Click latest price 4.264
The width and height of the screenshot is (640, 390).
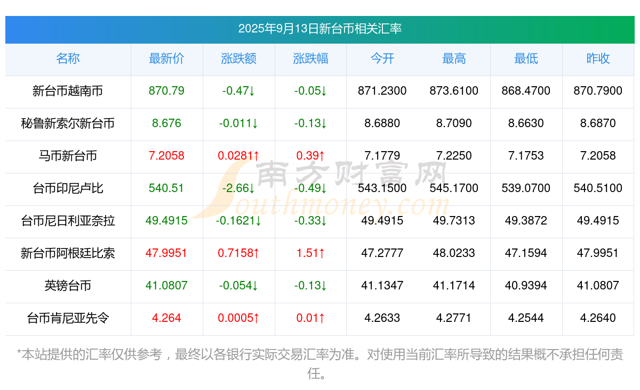click(167, 318)
